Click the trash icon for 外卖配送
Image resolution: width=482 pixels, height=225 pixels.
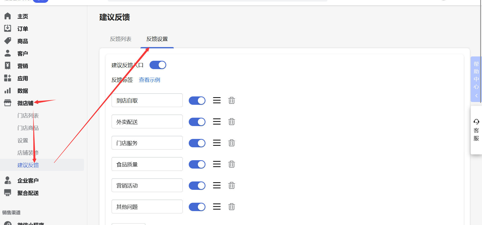point(232,122)
